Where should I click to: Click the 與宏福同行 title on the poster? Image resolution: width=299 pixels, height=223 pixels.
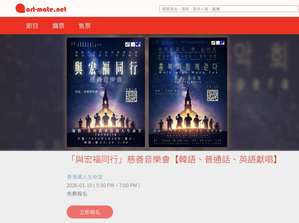click(106, 68)
